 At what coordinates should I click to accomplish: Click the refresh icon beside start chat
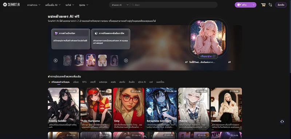(214, 56)
